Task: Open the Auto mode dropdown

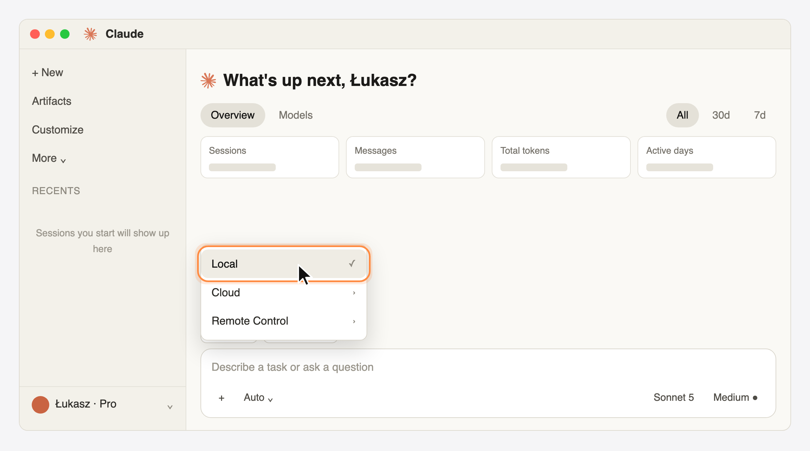Action: pos(258,398)
